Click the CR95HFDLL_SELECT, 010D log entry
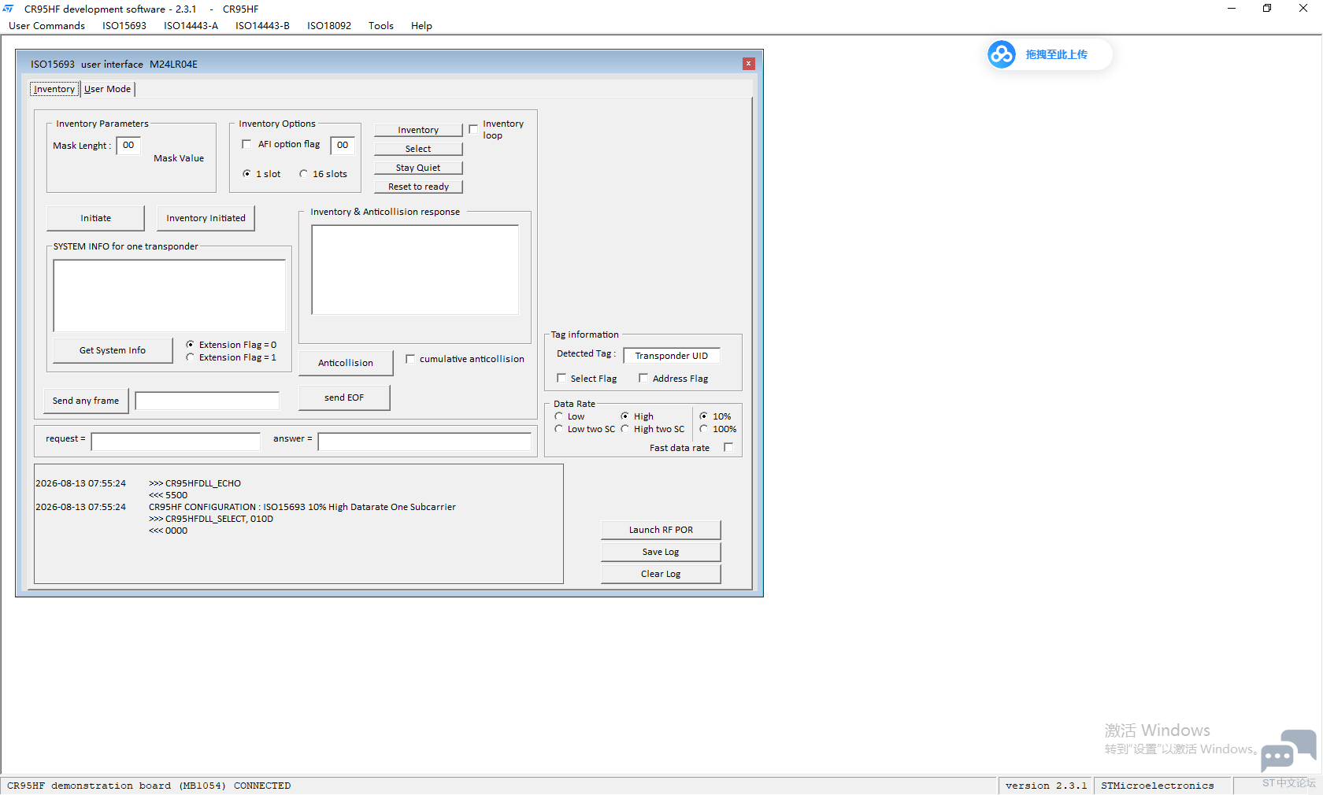Viewport: 1323px width, 795px height. [211, 519]
